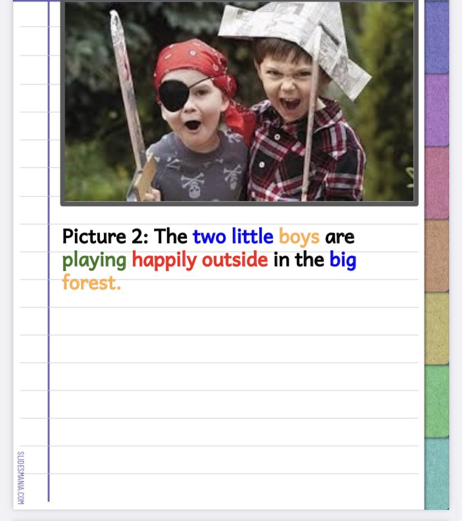Click the orange word "forest."

[92, 283]
